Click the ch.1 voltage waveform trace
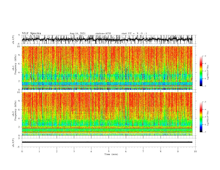 pyautogui.click(x=107, y=39)
